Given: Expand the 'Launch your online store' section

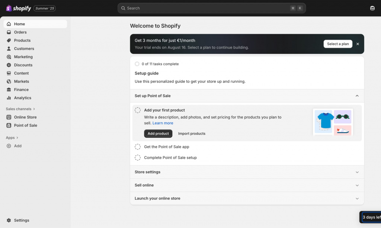Looking at the screenshot, I should 357,198.
